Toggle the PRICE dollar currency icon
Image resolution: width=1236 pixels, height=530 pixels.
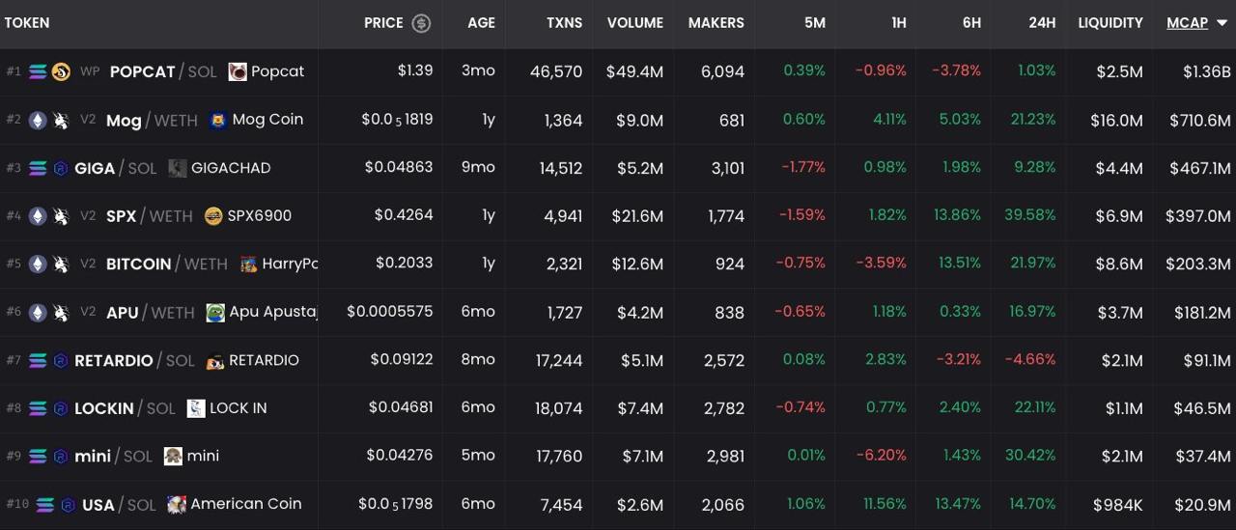pos(421,23)
